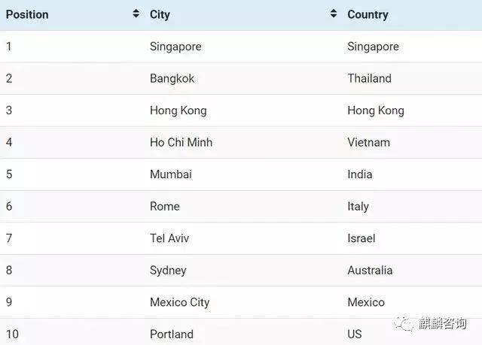Click the sort arrows beside Position header

136,14
